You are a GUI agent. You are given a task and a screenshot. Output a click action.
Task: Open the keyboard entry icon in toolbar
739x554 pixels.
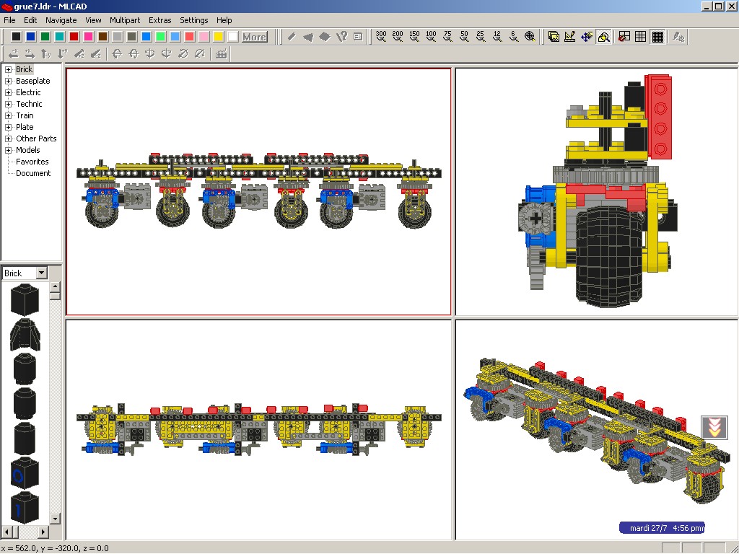[222, 54]
